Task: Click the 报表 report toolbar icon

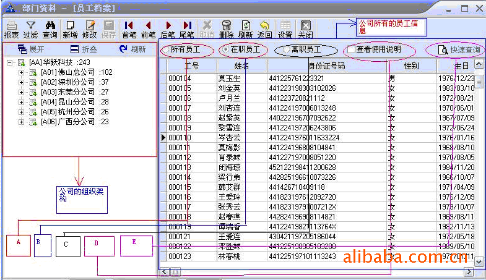Action: [11, 29]
